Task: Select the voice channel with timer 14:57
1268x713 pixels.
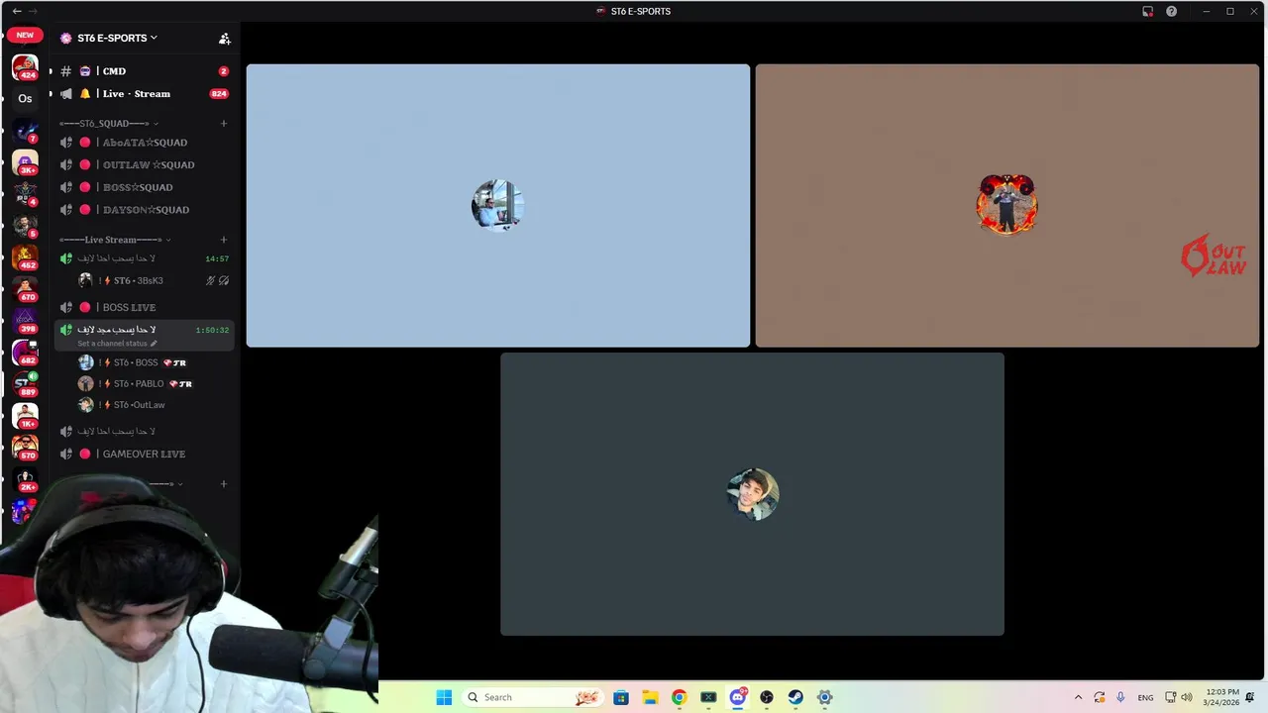Action: click(145, 258)
